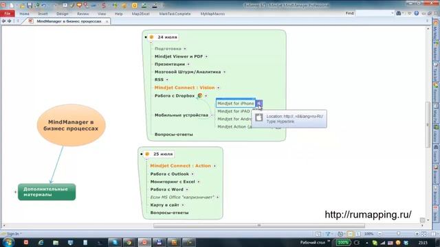440x247 pixels.
Task: Click the filter funnel icon in status bar
Action: pyautogui.click(x=327, y=234)
